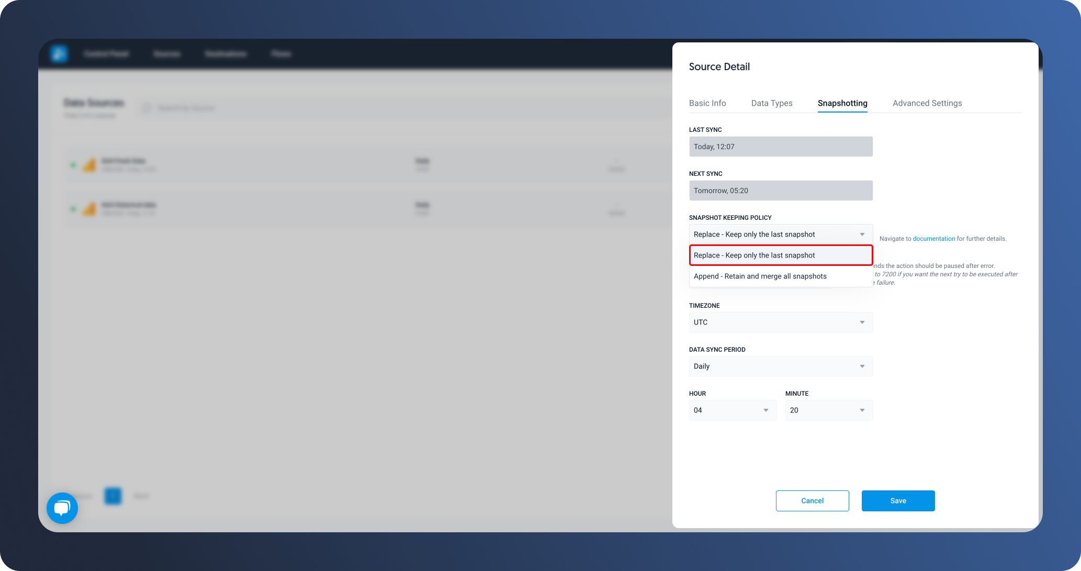Screen dimensions: 1081x571
Task: Click the Replace - Keep only the last snapshot option
Action: coord(780,255)
